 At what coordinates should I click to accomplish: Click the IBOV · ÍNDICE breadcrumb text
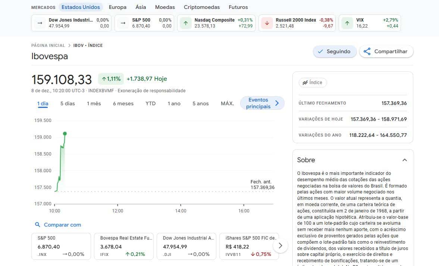click(x=88, y=45)
